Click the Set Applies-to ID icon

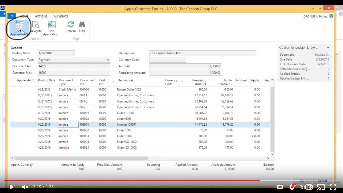click(x=19, y=27)
